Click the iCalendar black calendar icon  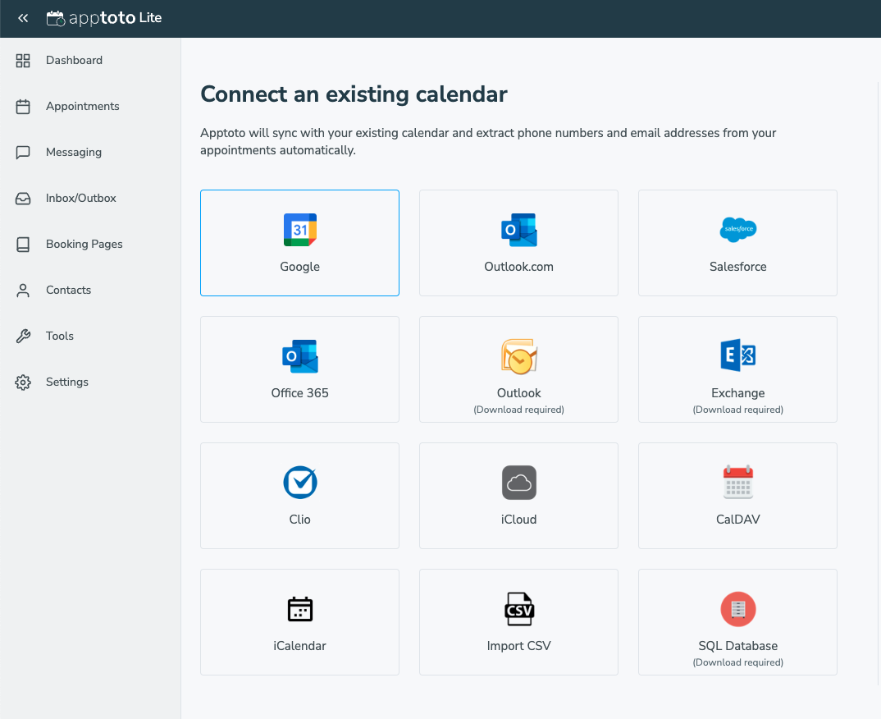coord(300,609)
